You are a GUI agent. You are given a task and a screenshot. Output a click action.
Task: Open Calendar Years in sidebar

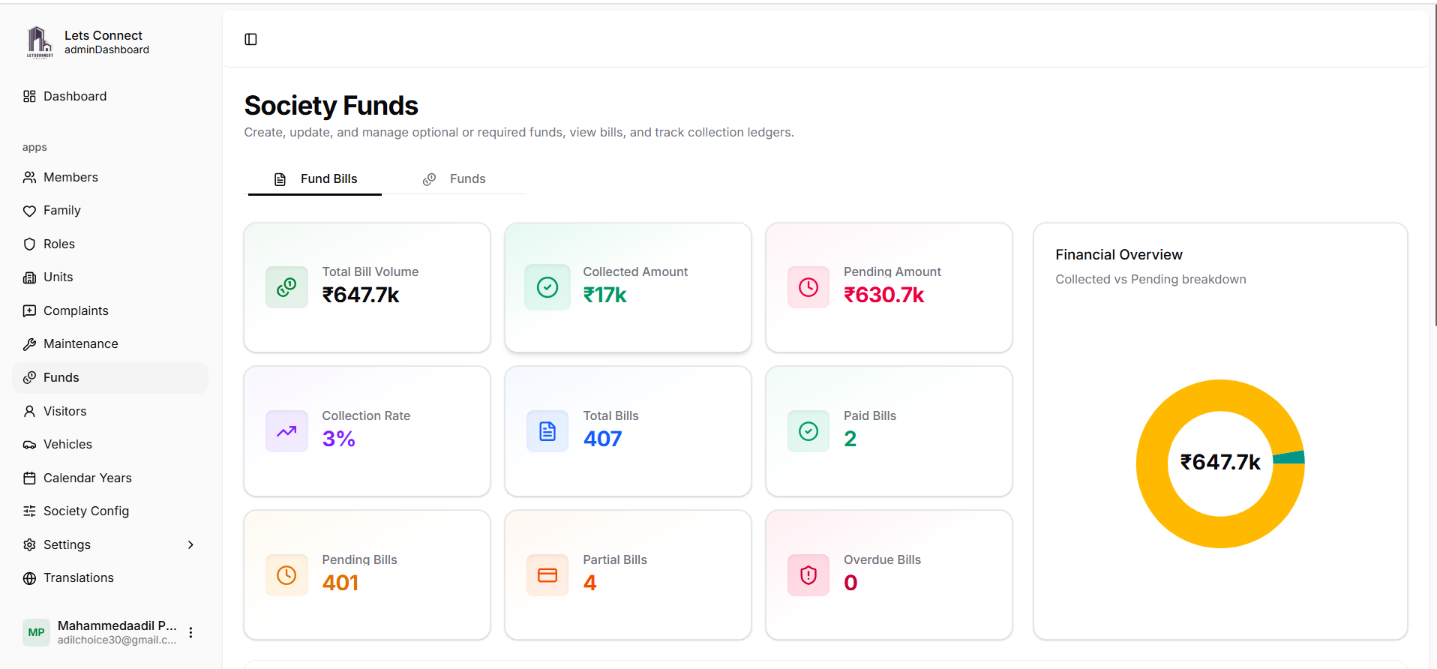pos(110,478)
